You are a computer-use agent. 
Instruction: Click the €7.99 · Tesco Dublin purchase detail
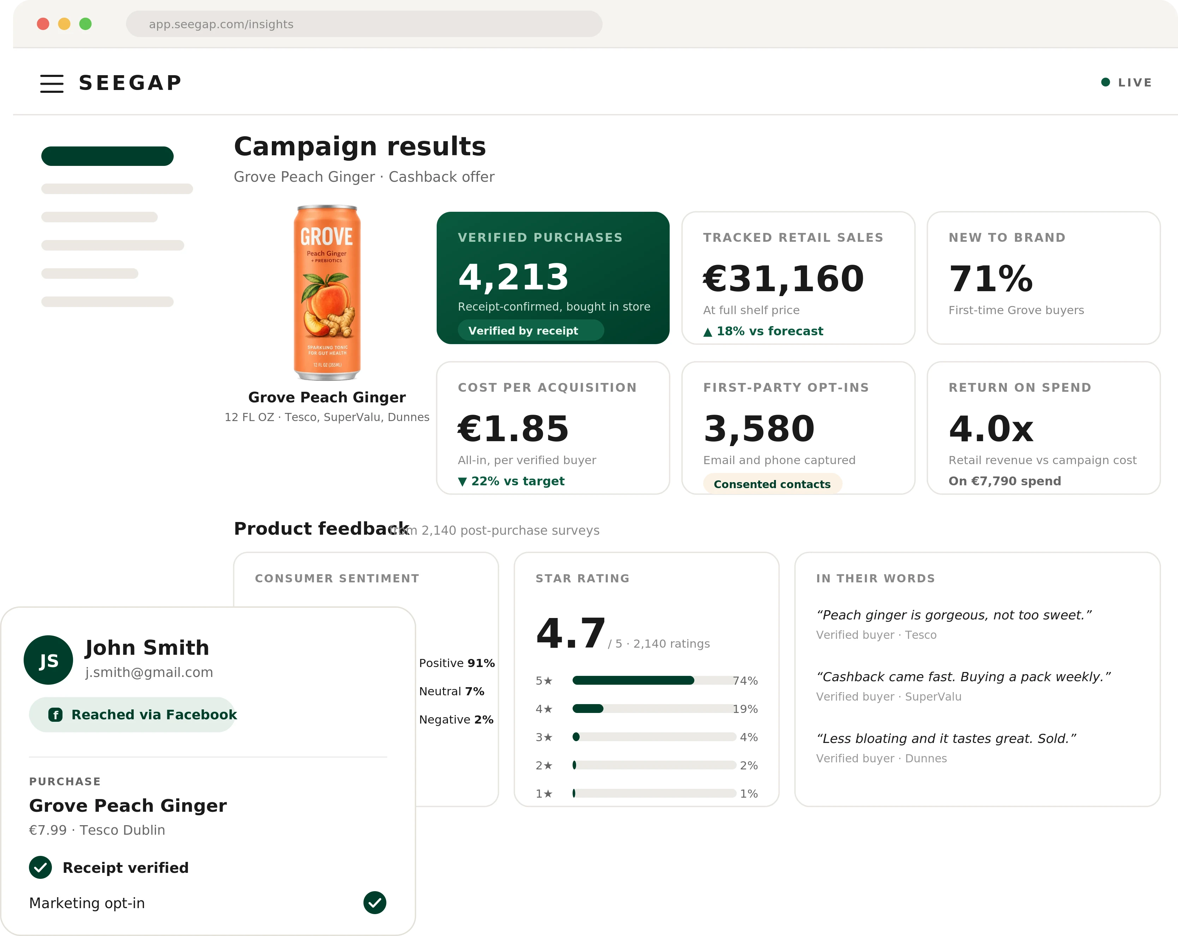97,830
